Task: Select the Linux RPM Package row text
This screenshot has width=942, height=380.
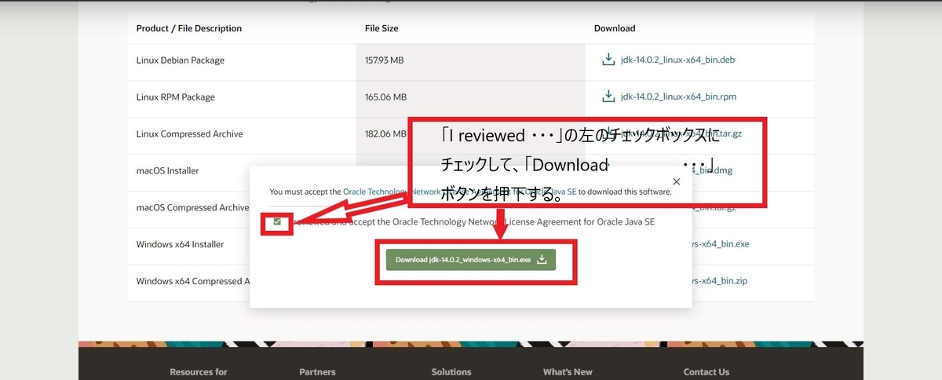Action: [x=175, y=97]
